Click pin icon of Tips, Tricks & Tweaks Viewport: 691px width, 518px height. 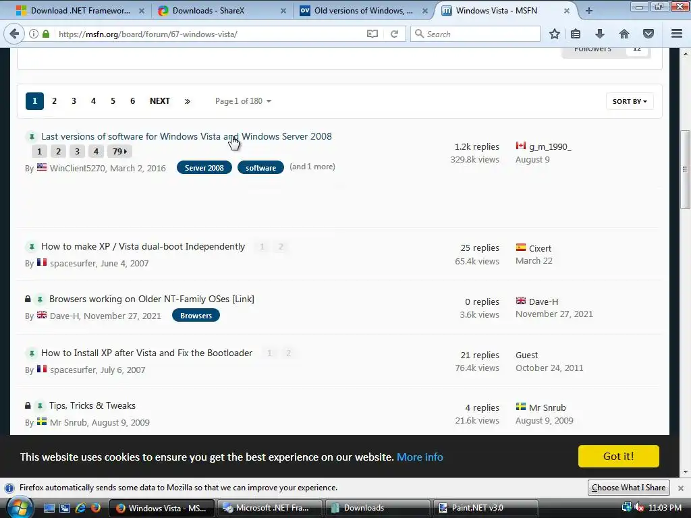[40, 405]
